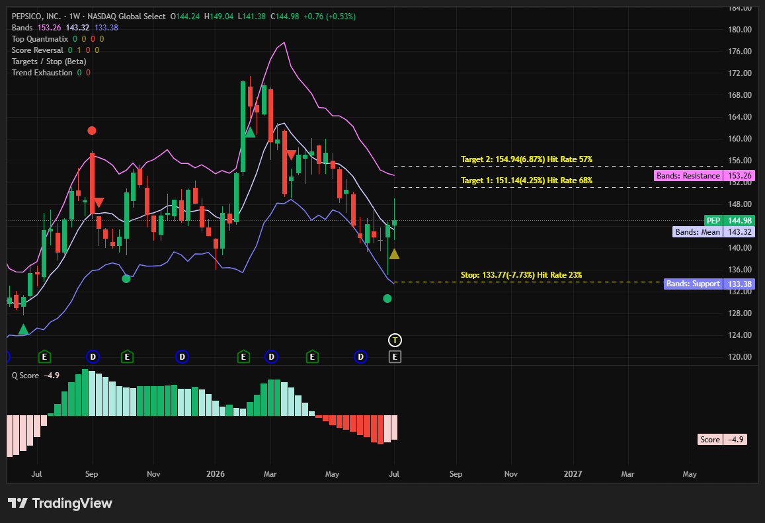The image size is (765, 523).
Task: Click the +0.76 (+0.53%) change value
Action: [x=329, y=16]
